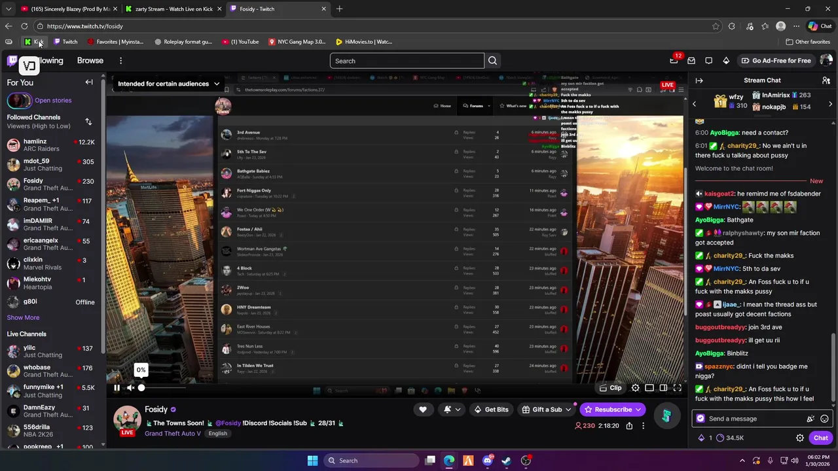
Task: Open the Gift a Sub dropdown
Action: pyautogui.click(x=547, y=410)
